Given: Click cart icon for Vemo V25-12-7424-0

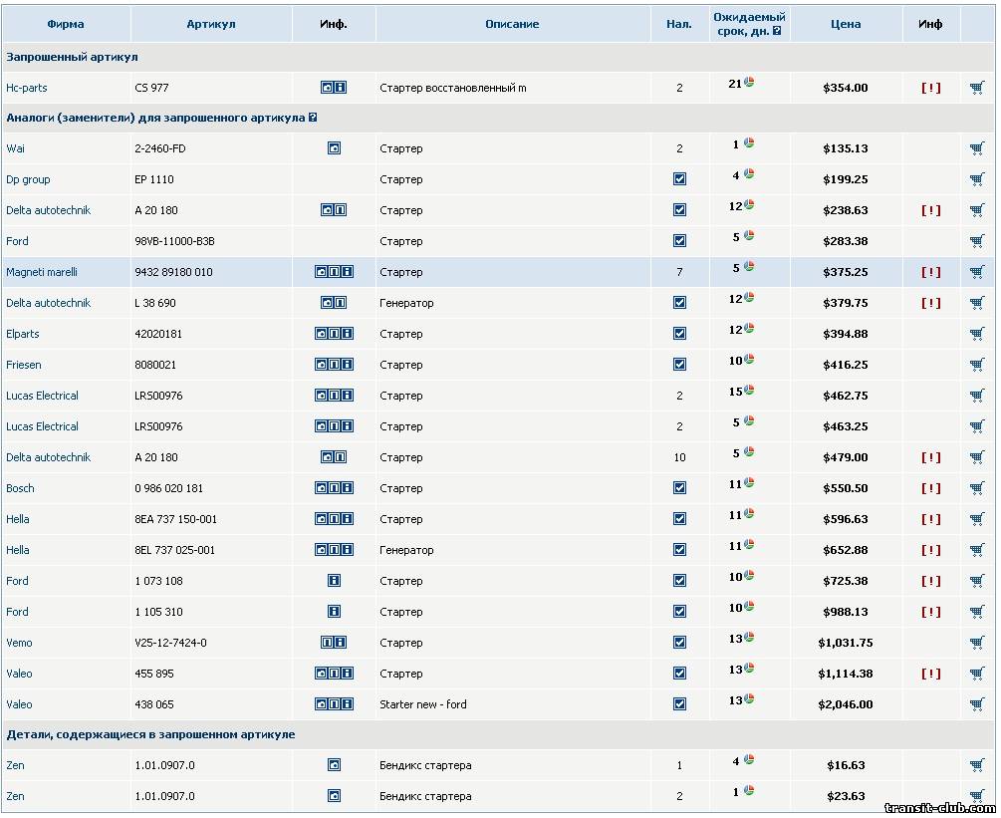Looking at the screenshot, I should pos(977,643).
